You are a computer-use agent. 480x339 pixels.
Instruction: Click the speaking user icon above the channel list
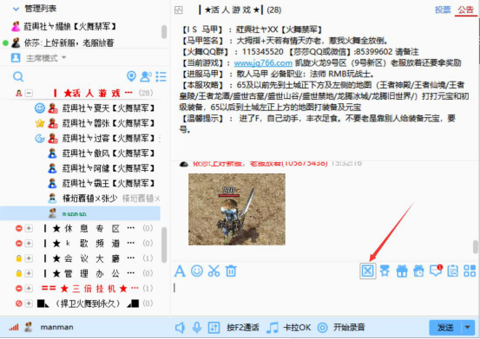pos(146,76)
